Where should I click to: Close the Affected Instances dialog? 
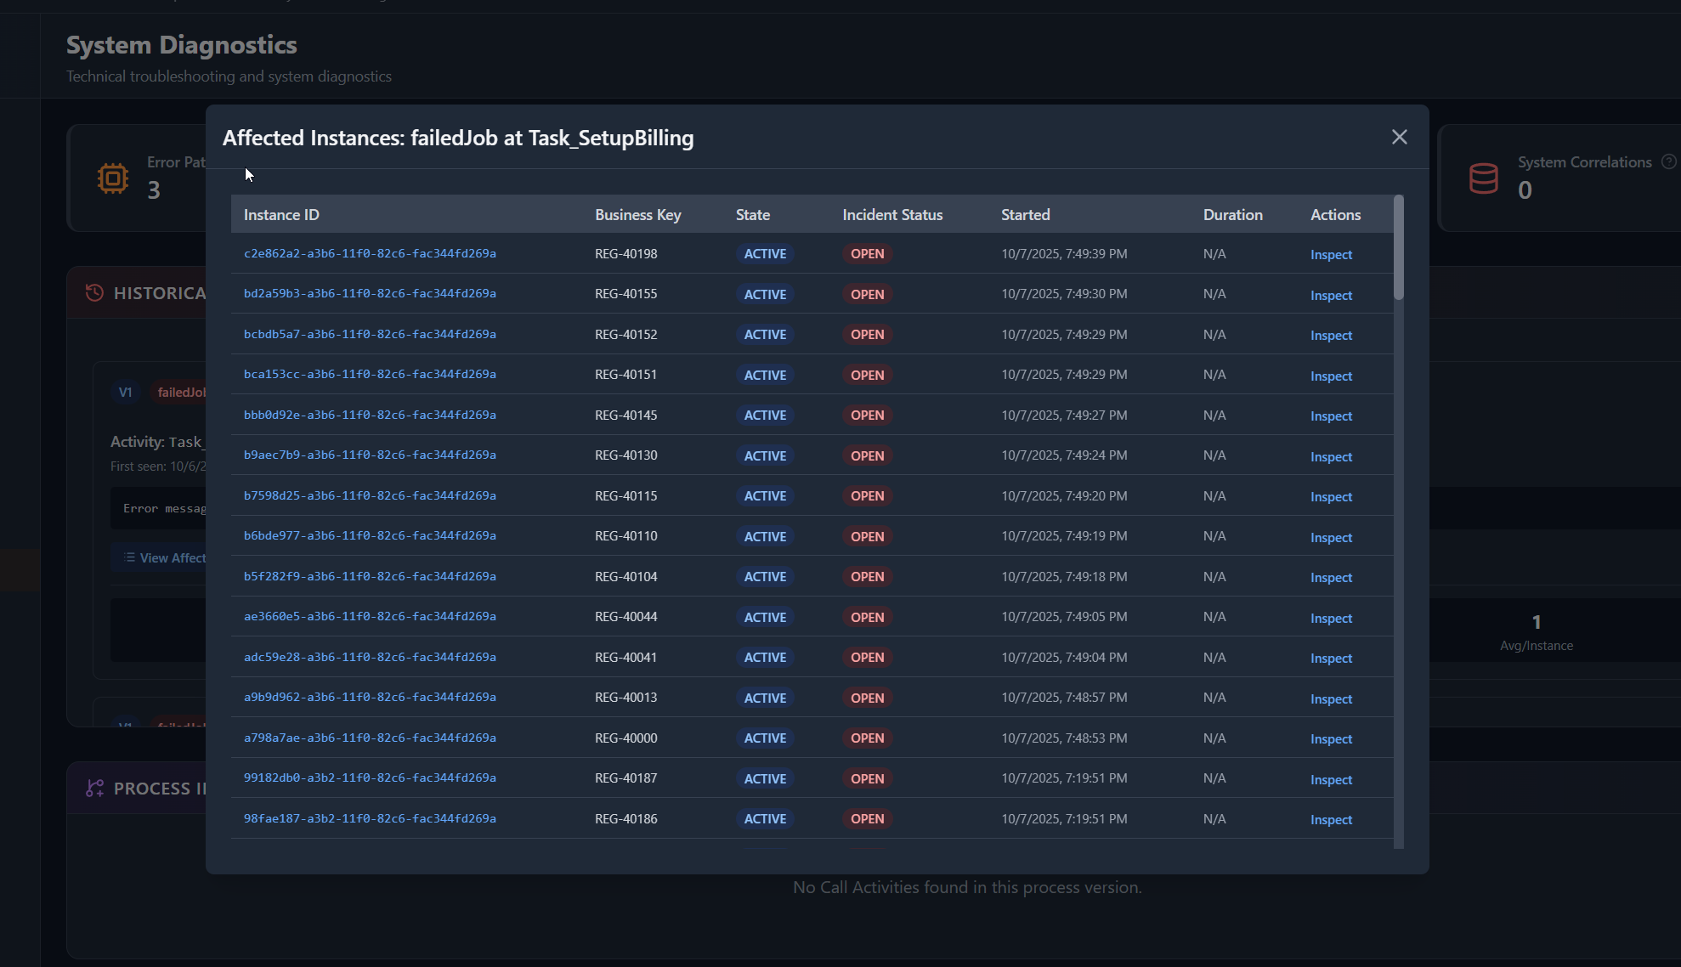[1399, 137]
